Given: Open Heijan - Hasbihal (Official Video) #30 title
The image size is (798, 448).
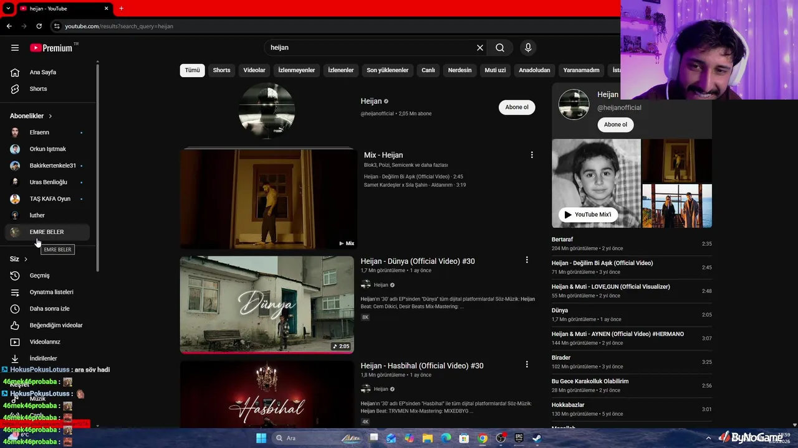Looking at the screenshot, I should (x=422, y=366).
